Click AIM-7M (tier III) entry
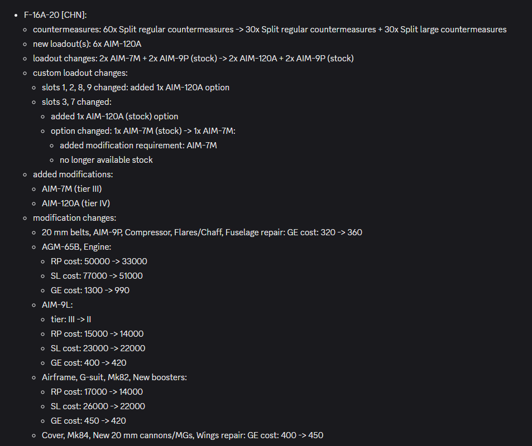The height and width of the screenshot is (446, 532). (x=72, y=189)
